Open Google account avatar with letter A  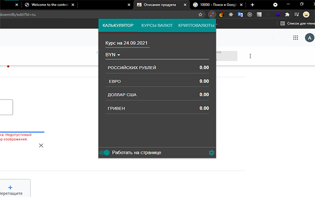[x=310, y=37]
